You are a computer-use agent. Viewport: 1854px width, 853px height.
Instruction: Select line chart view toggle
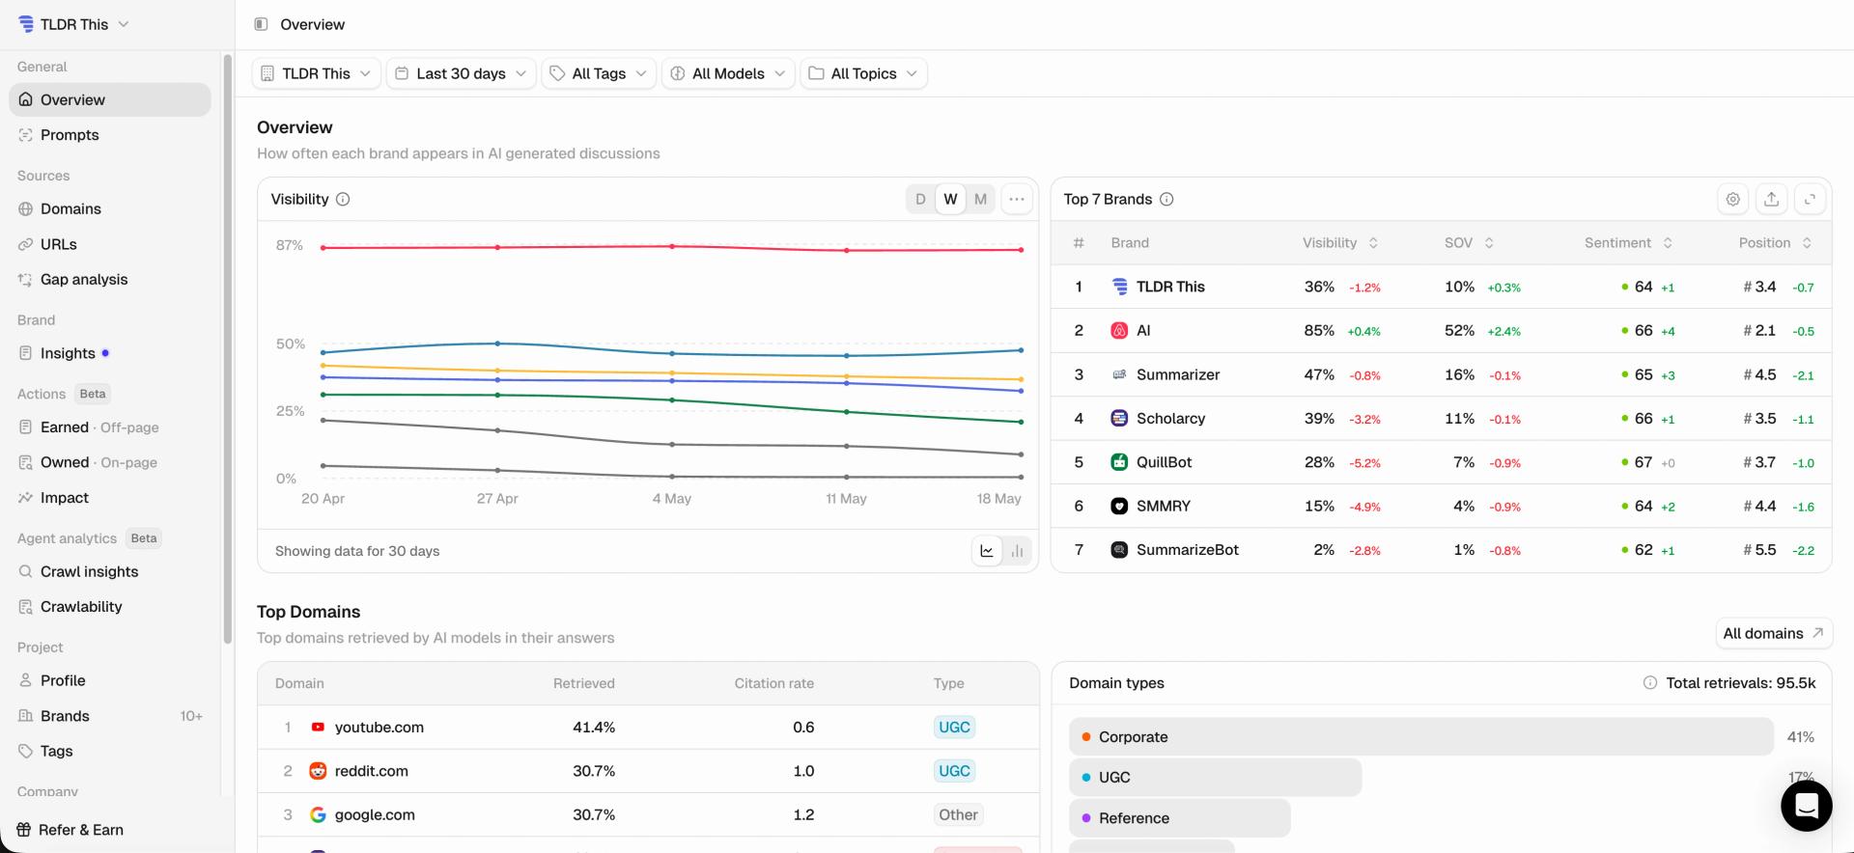point(987,551)
